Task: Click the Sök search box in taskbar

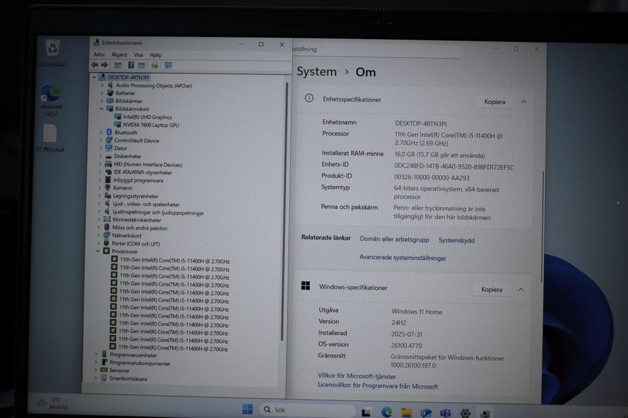Action: (307, 410)
